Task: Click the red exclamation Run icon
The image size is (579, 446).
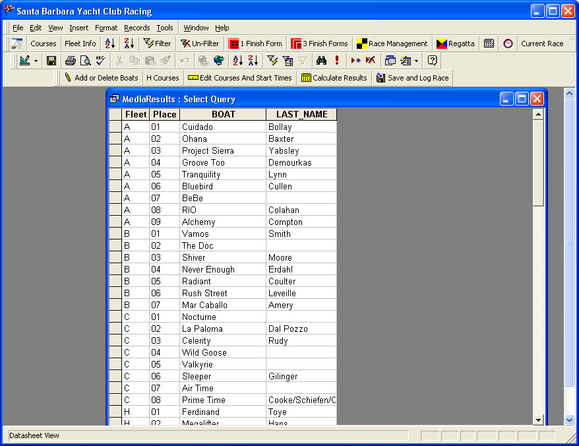Action: click(x=337, y=61)
